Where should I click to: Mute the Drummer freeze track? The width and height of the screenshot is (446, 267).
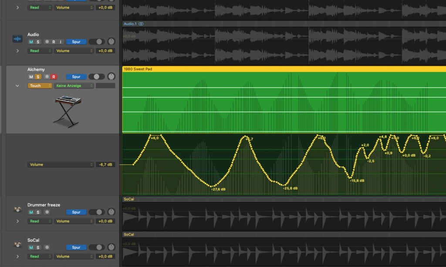point(31,212)
